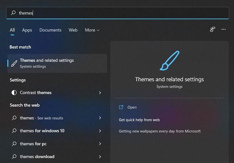This screenshot has height=163, width=234.
Task: Click the paintbrush icon beside Best match result
Action: coord(14,63)
